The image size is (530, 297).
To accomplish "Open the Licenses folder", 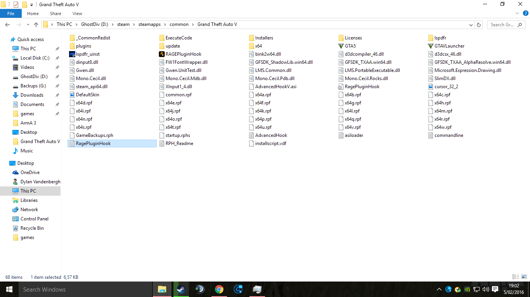I will pos(350,38).
